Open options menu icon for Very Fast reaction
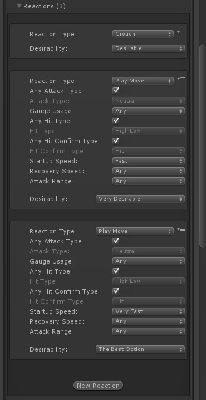 [181, 230]
